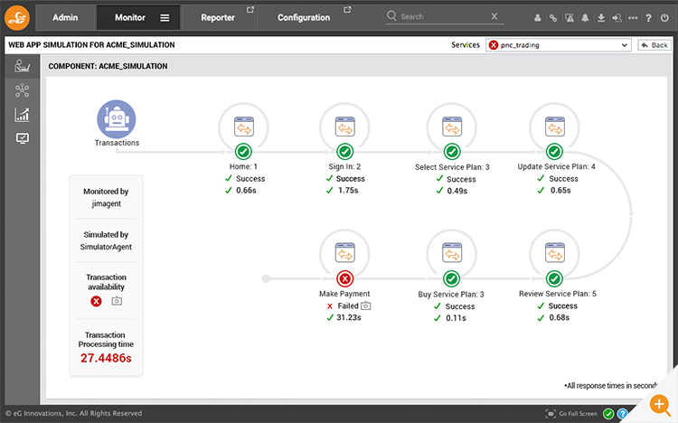Image resolution: width=678 pixels, height=423 pixels.
Task: Open the sidebar monitor checkmark icon
Action: point(22,138)
